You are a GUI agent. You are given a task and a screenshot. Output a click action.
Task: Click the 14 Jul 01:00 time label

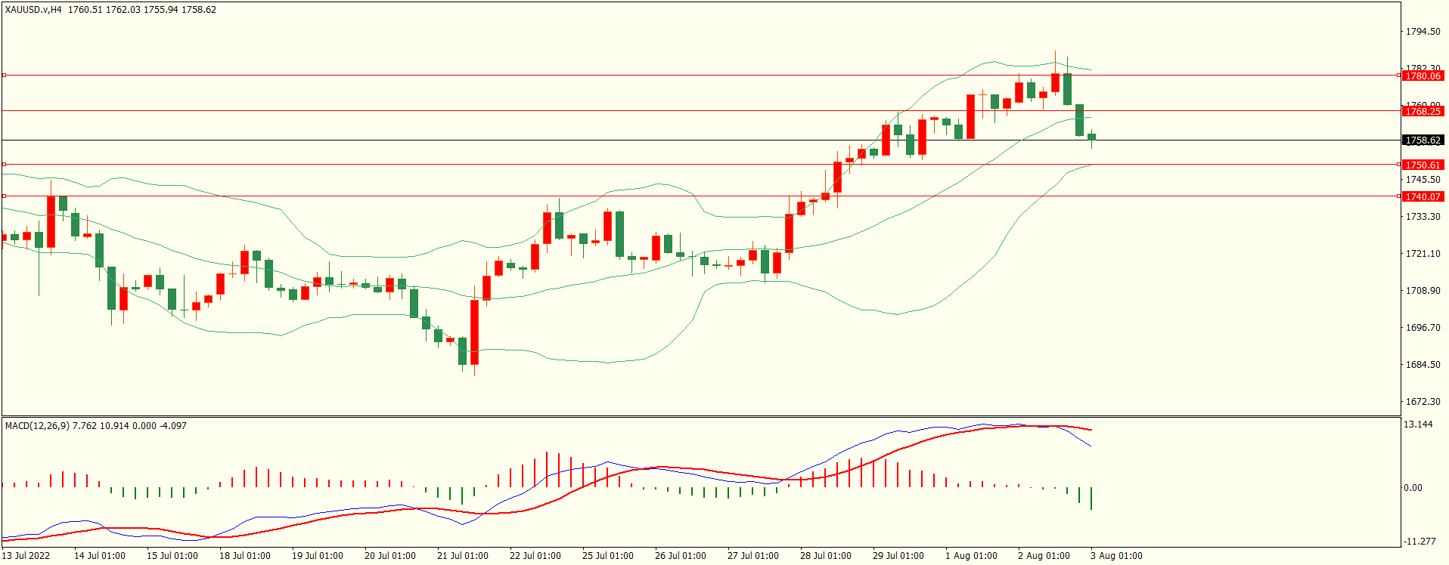100,556
